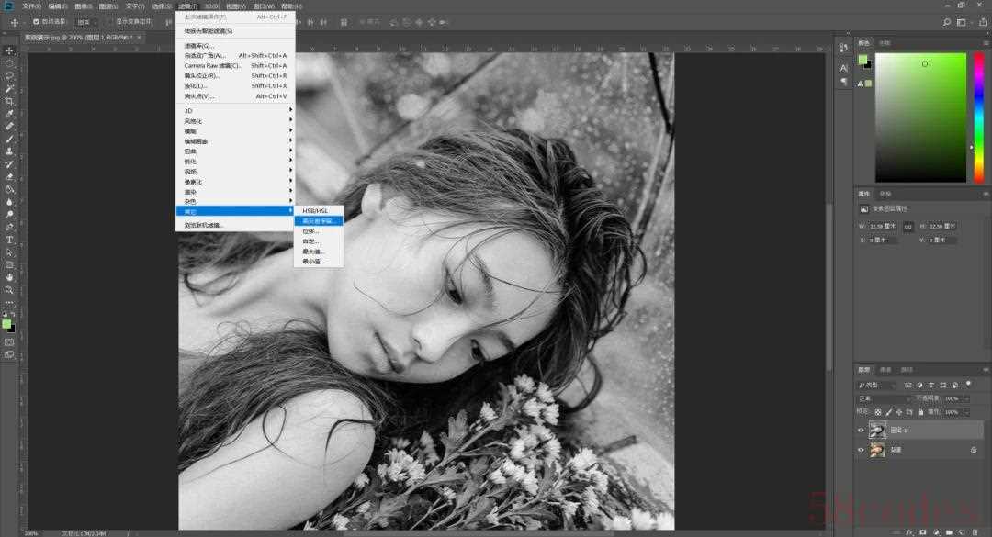Choose HSB/HSL in the submenu
The image size is (992, 537).
coord(319,210)
